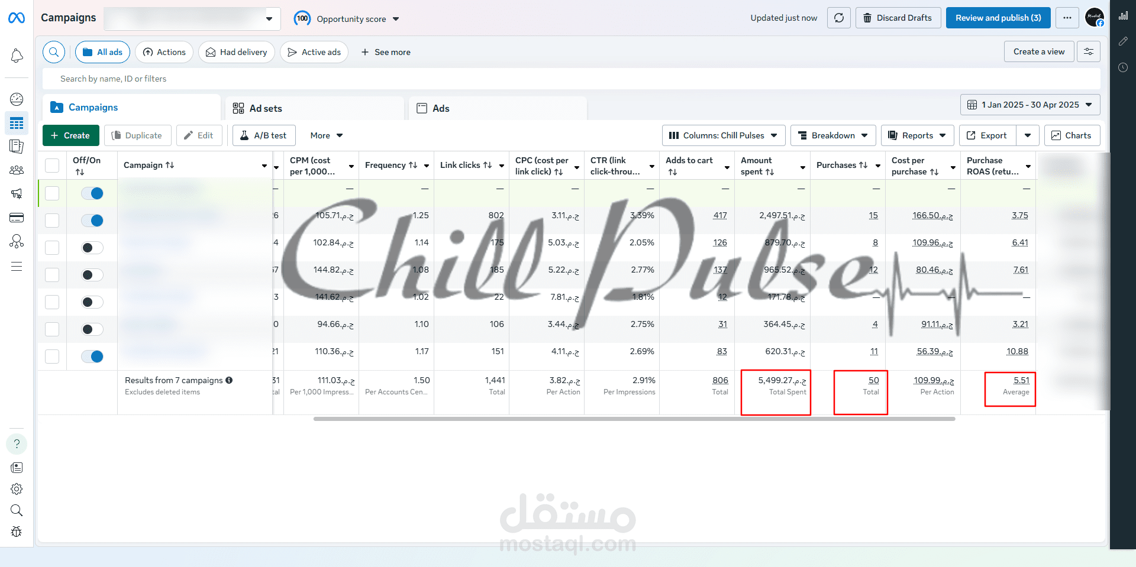Open the ad account selector dropdown
Viewport: 1136px width, 567px height.
point(192,18)
